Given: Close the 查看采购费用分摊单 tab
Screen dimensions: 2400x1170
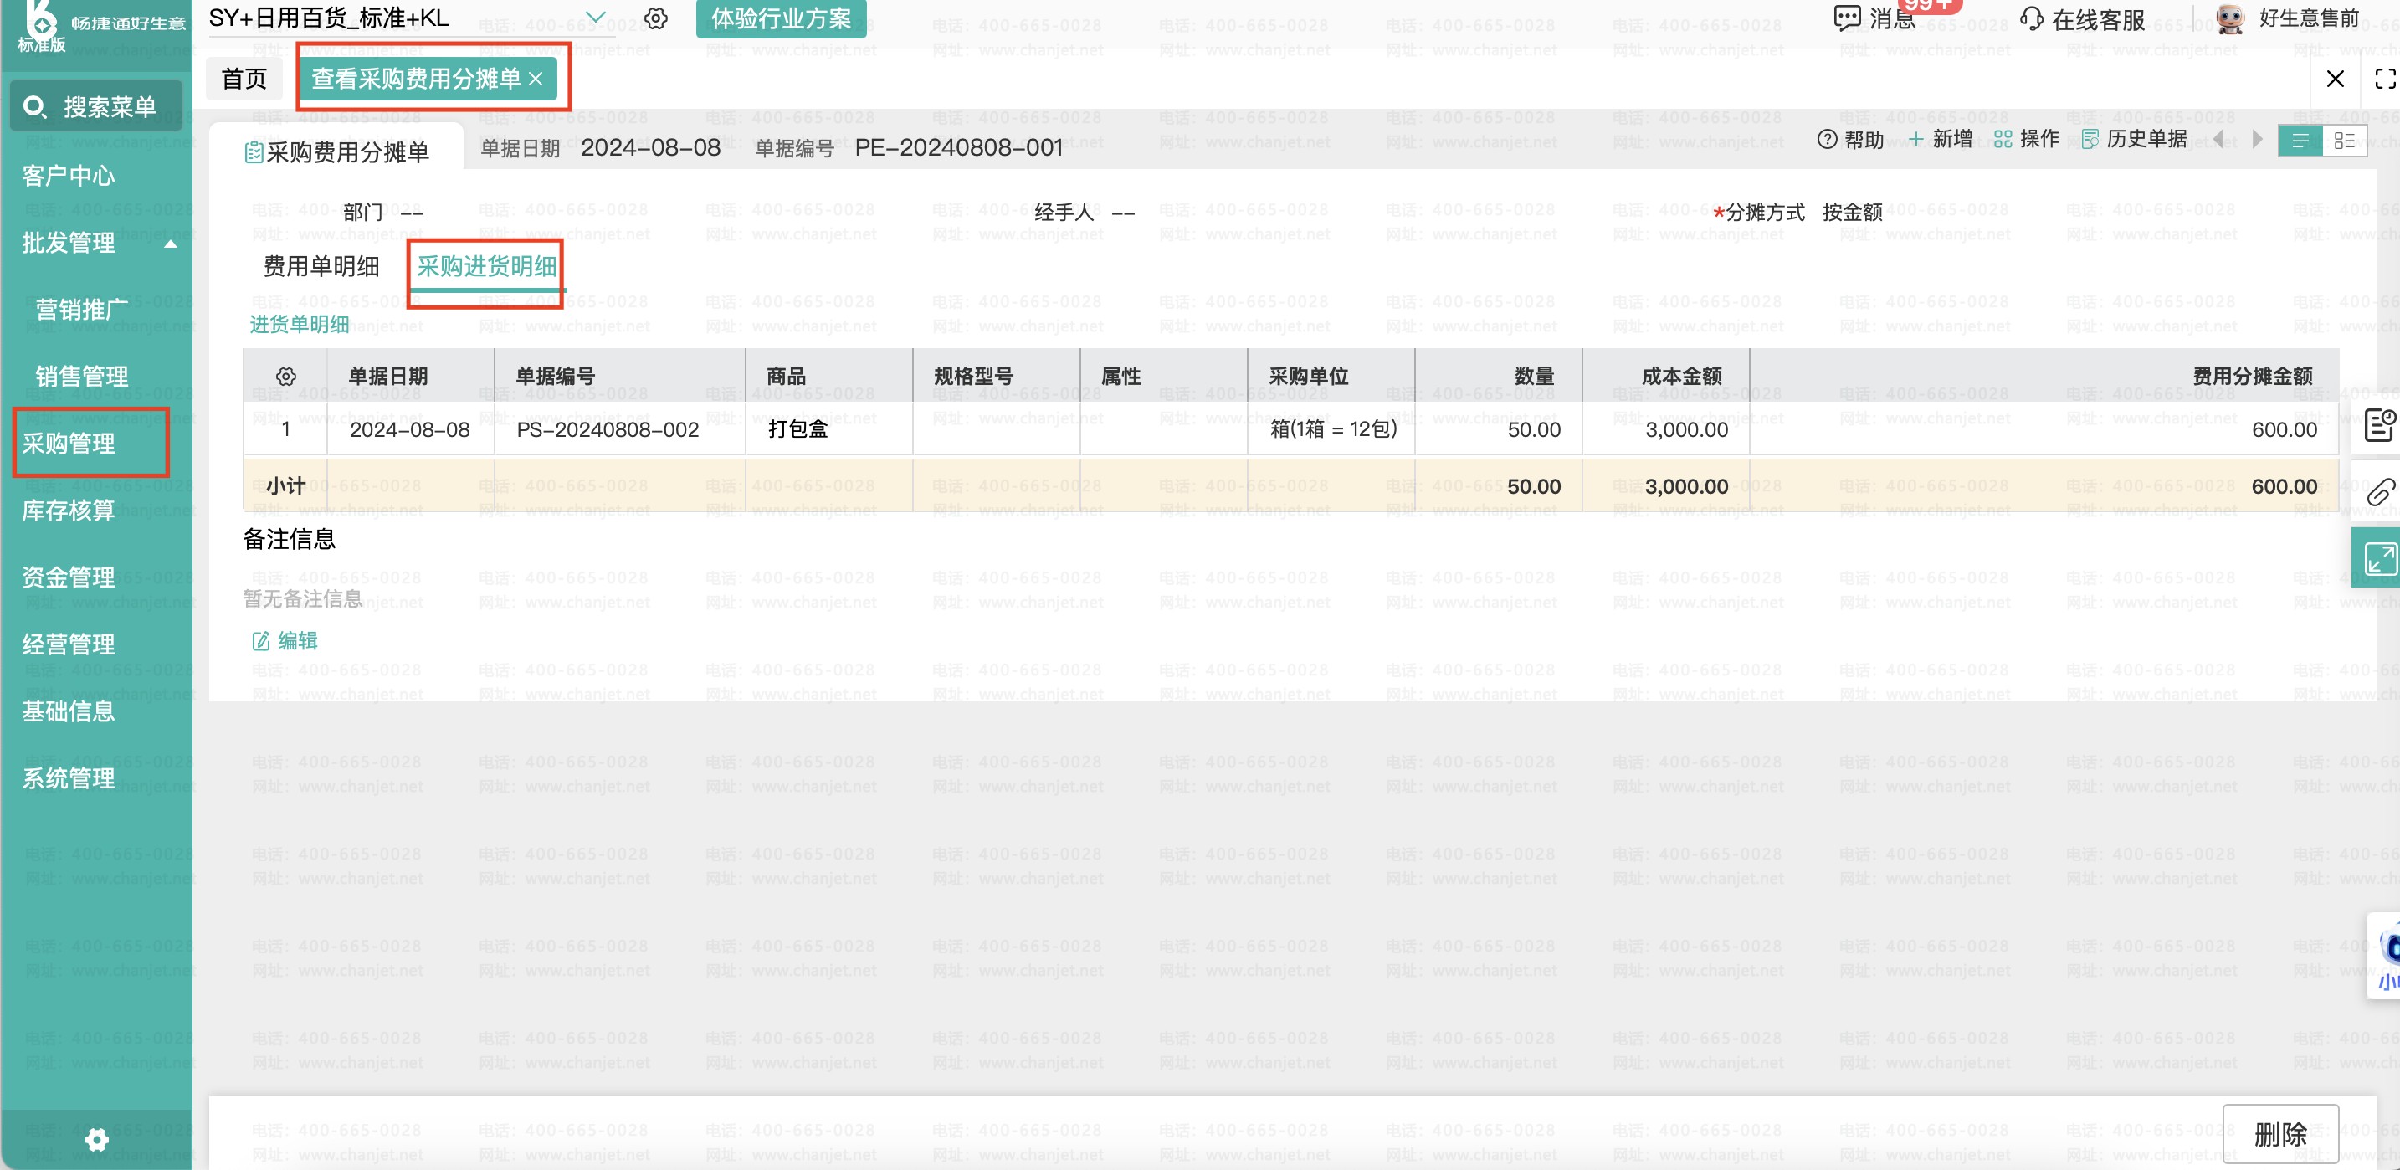Looking at the screenshot, I should coord(536,80).
